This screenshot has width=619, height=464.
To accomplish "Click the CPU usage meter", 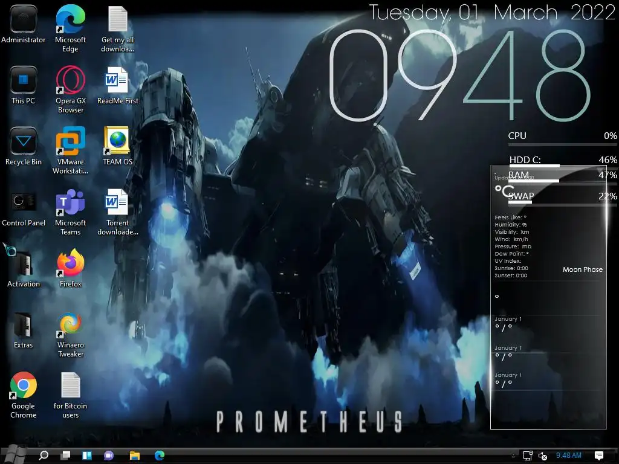I will (x=562, y=138).
